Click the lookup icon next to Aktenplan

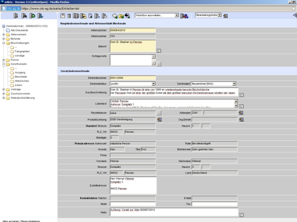point(241,113)
